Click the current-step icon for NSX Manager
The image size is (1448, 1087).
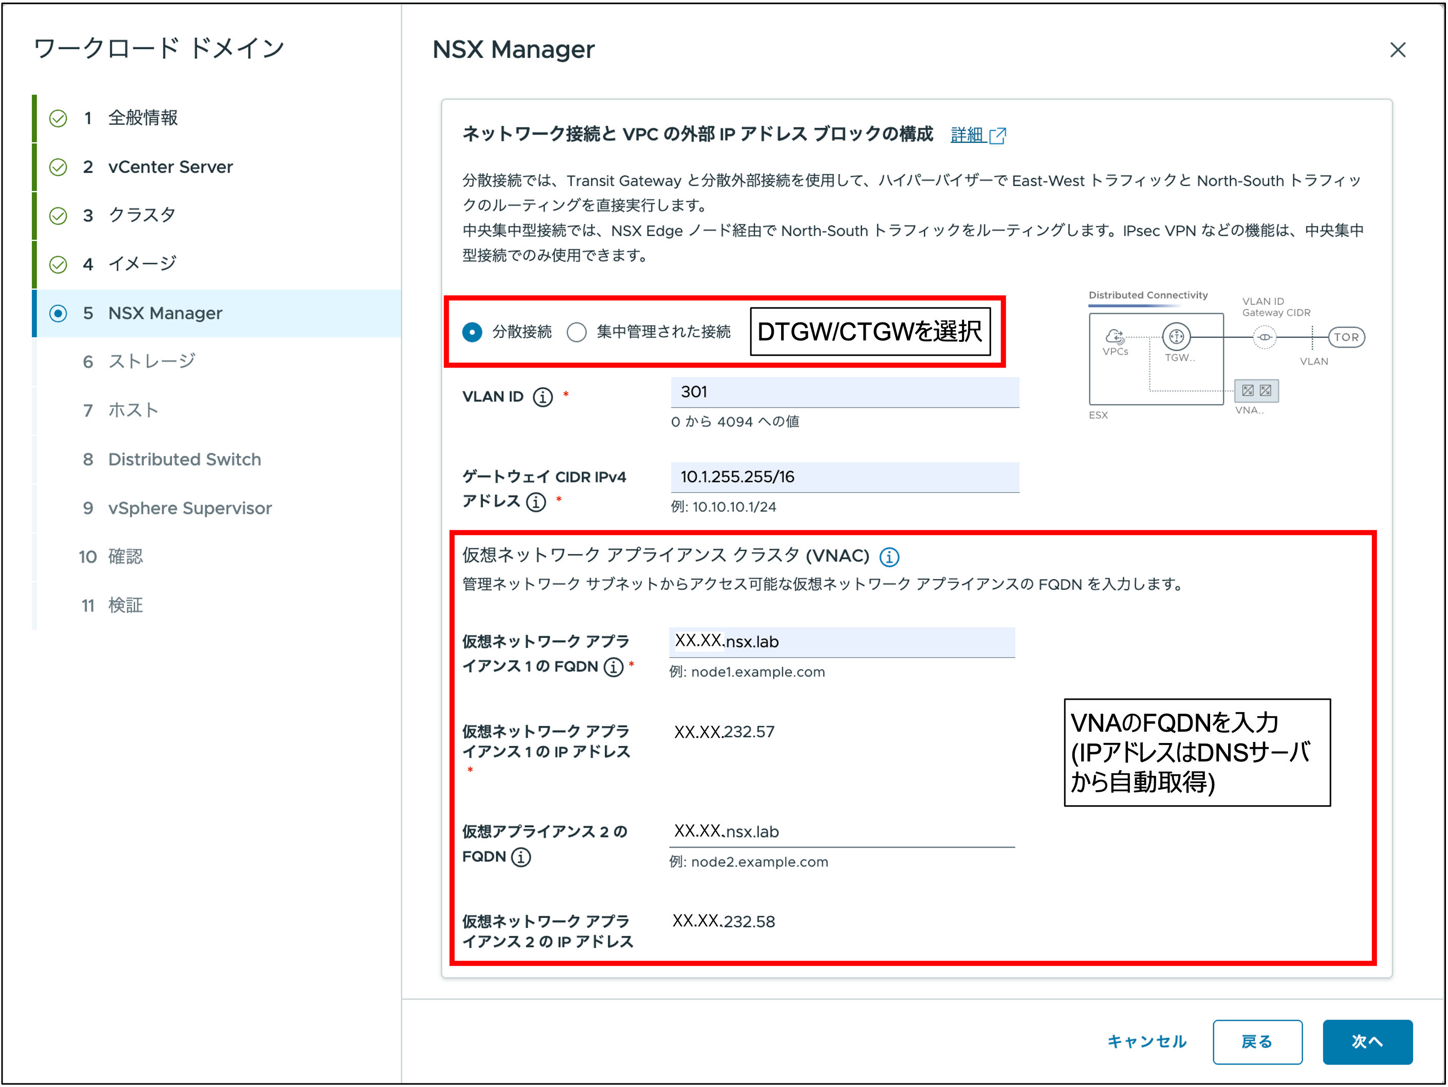58,313
